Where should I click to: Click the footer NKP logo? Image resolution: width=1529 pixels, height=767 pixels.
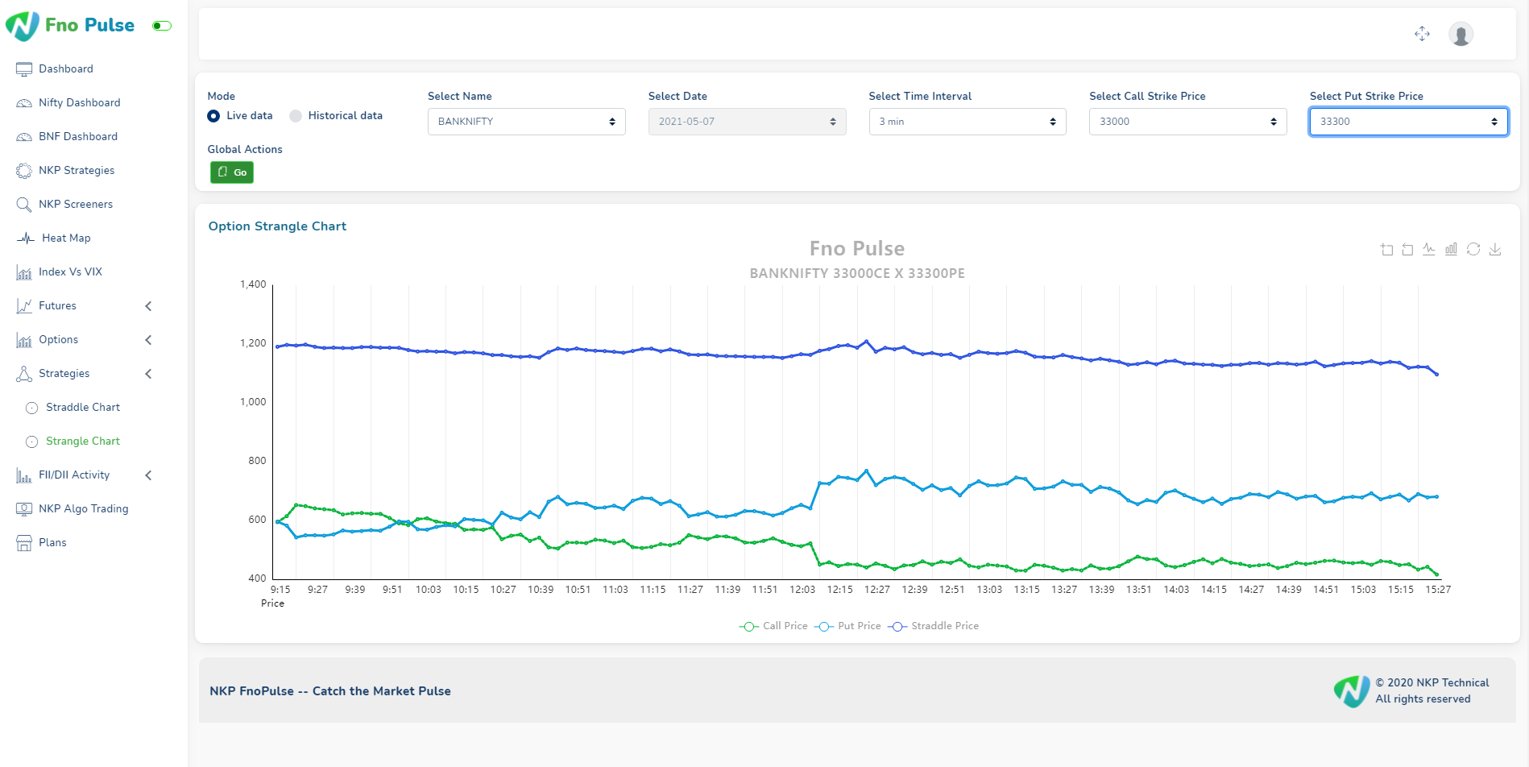[x=1352, y=691]
